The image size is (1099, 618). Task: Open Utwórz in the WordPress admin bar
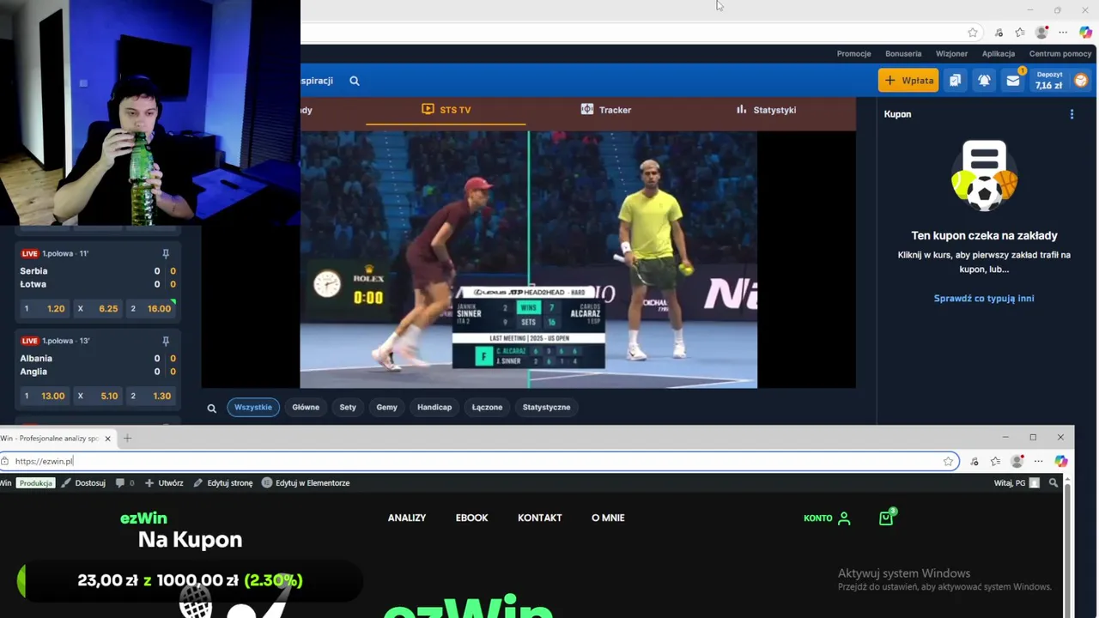164,483
